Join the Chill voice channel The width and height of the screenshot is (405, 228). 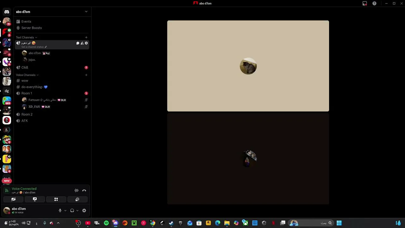[52, 67]
